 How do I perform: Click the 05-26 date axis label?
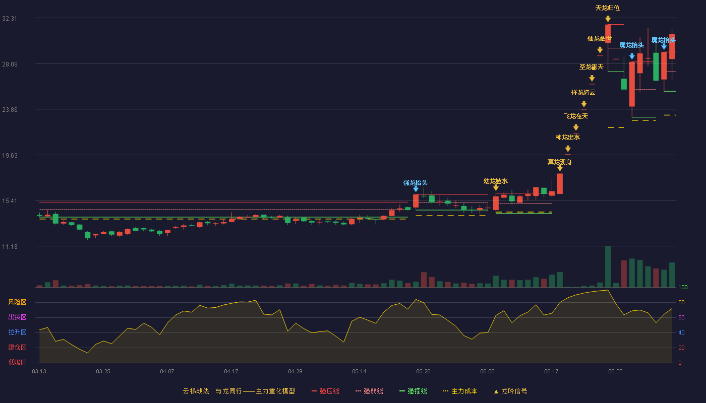[x=423, y=371]
